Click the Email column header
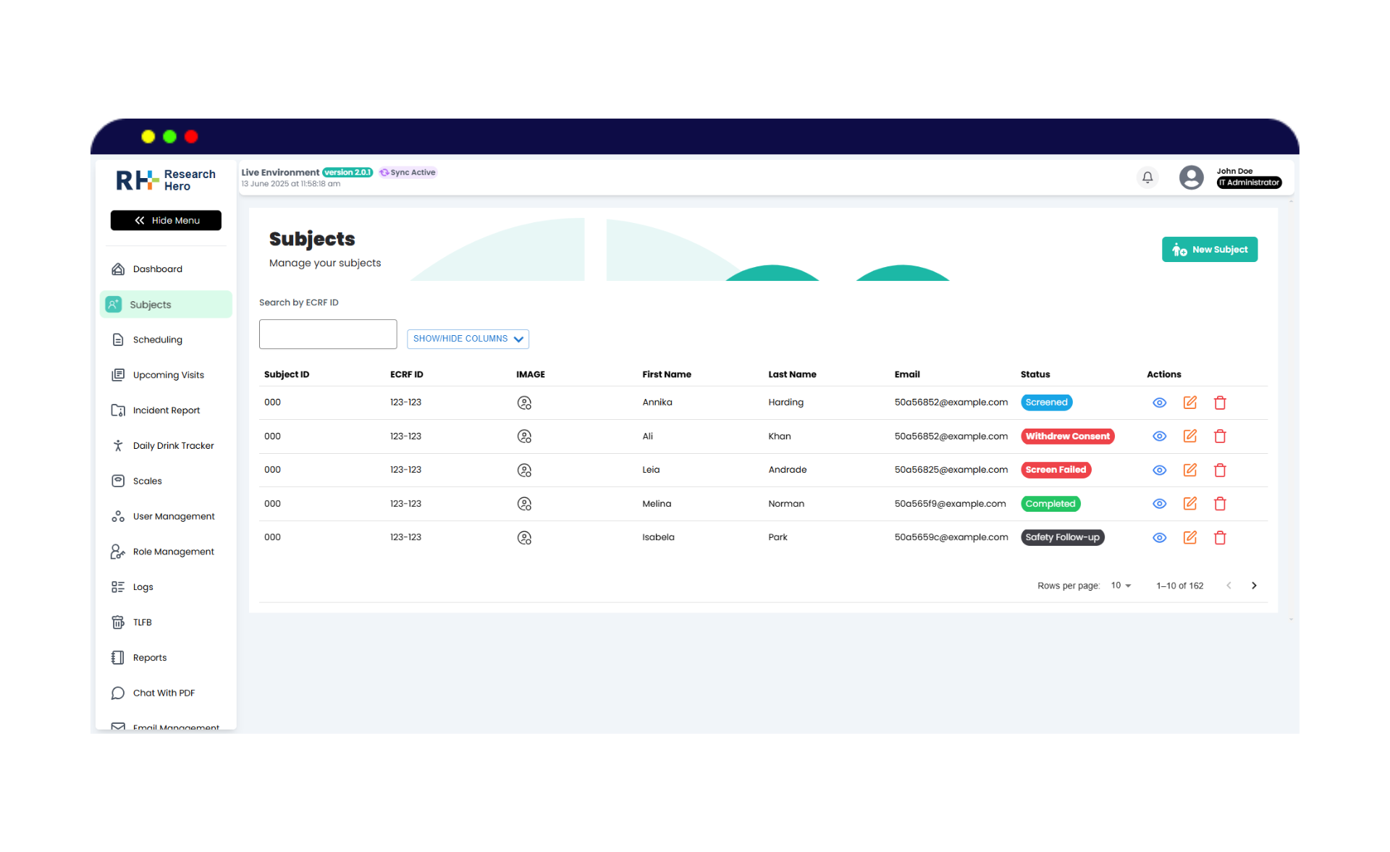 (907, 374)
